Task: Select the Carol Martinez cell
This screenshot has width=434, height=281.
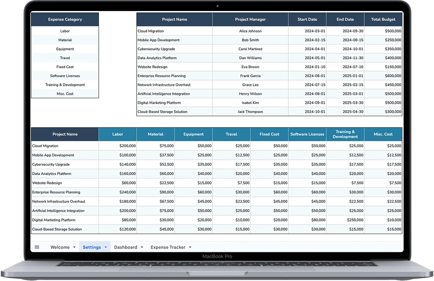Action: (x=251, y=49)
